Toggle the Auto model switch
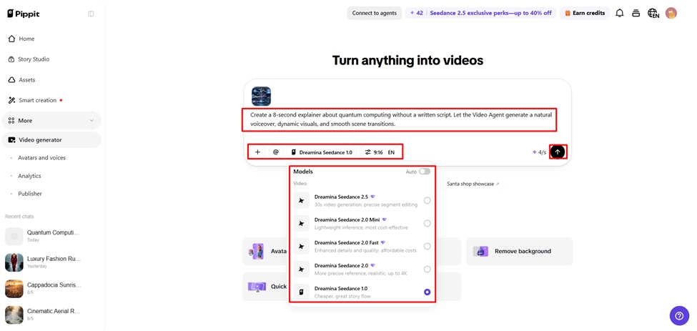The image size is (697, 331). pos(425,172)
